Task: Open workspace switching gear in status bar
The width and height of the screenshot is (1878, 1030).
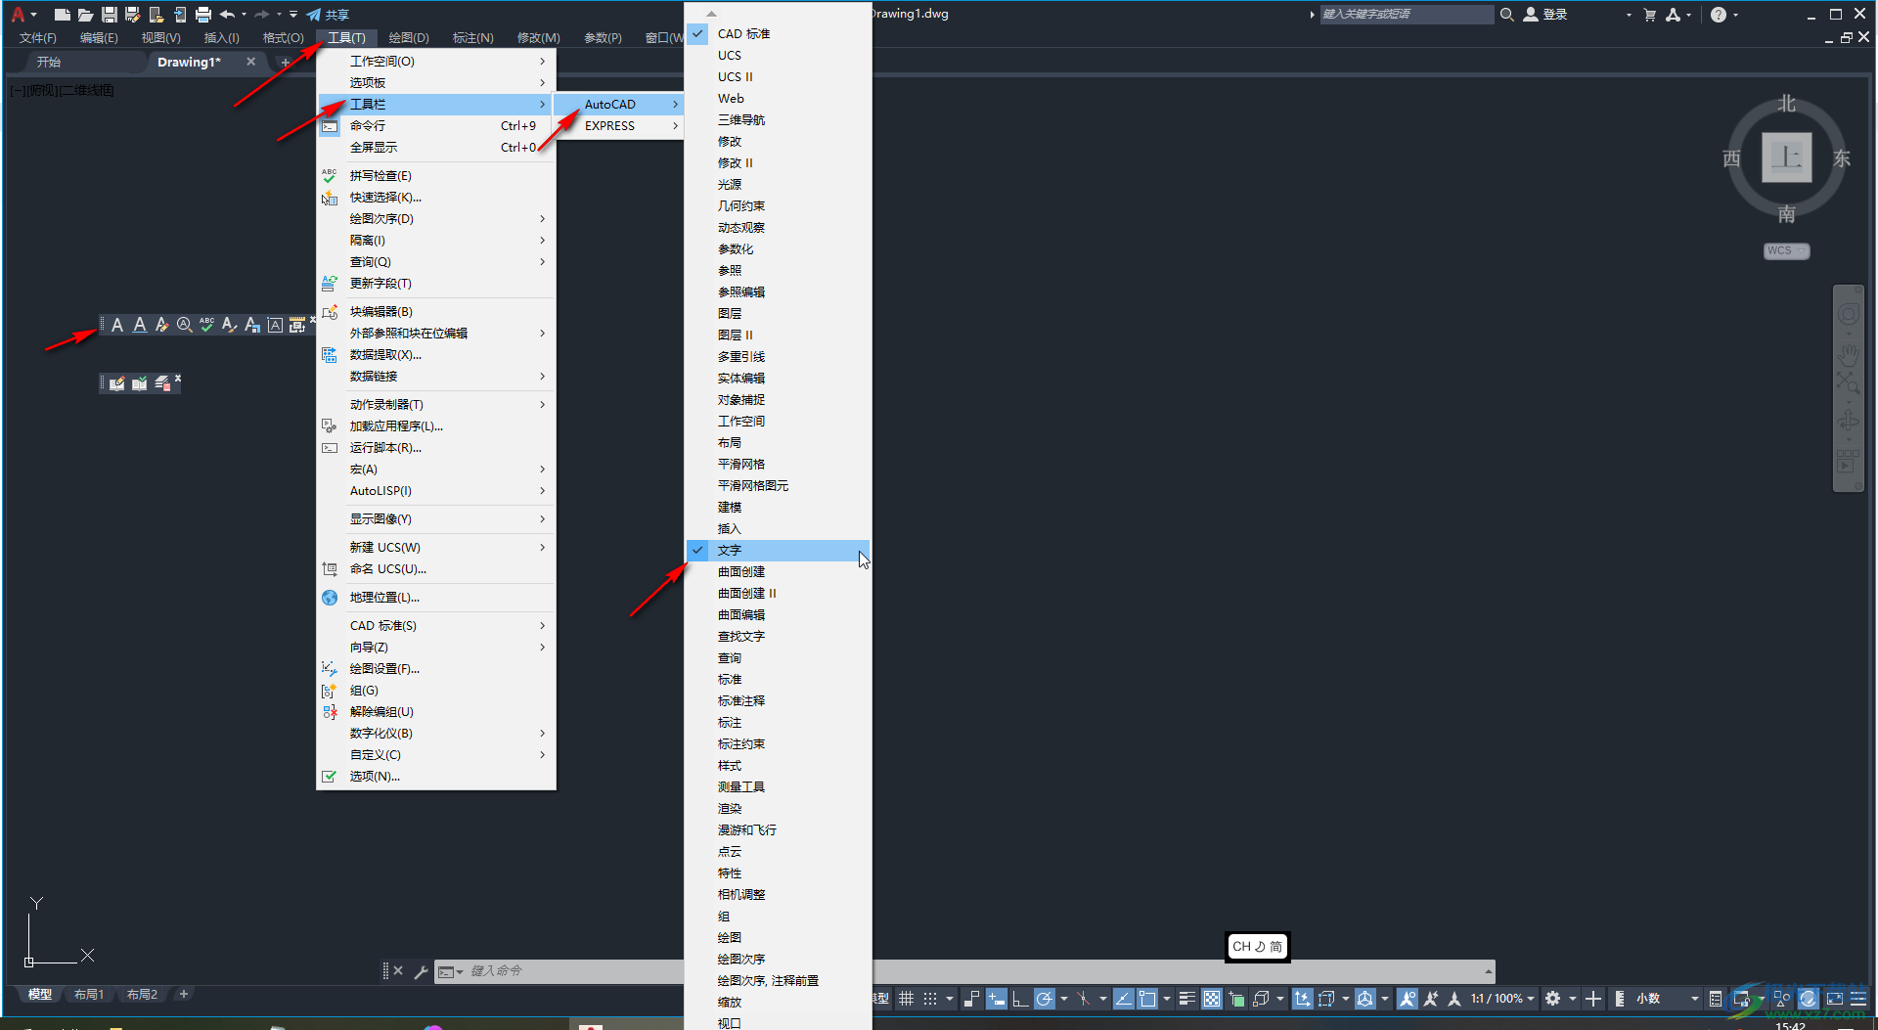Action: (1552, 999)
